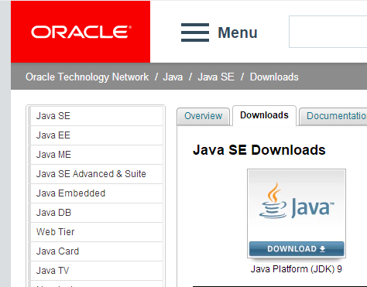This screenshot has height=287, width=367.
Task: Open the hamburger Menu icon
Action: [x=195, y=32]
